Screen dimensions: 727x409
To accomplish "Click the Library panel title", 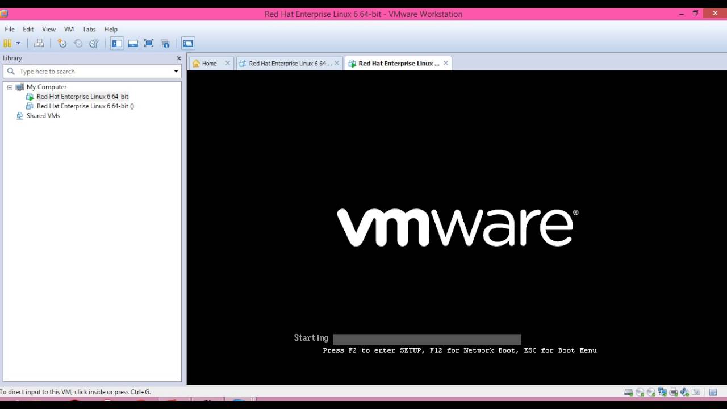I will coord(12,58).
